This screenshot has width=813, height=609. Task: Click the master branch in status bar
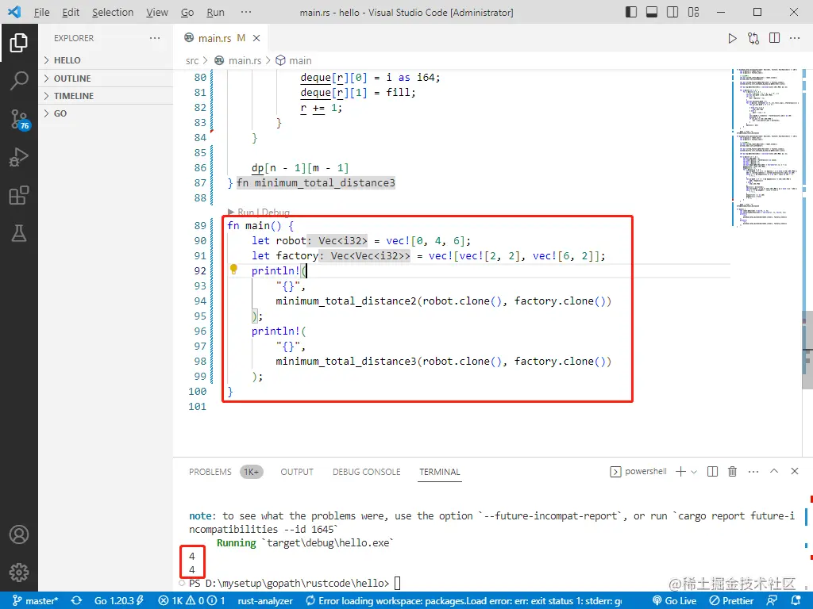click(35, 601)
